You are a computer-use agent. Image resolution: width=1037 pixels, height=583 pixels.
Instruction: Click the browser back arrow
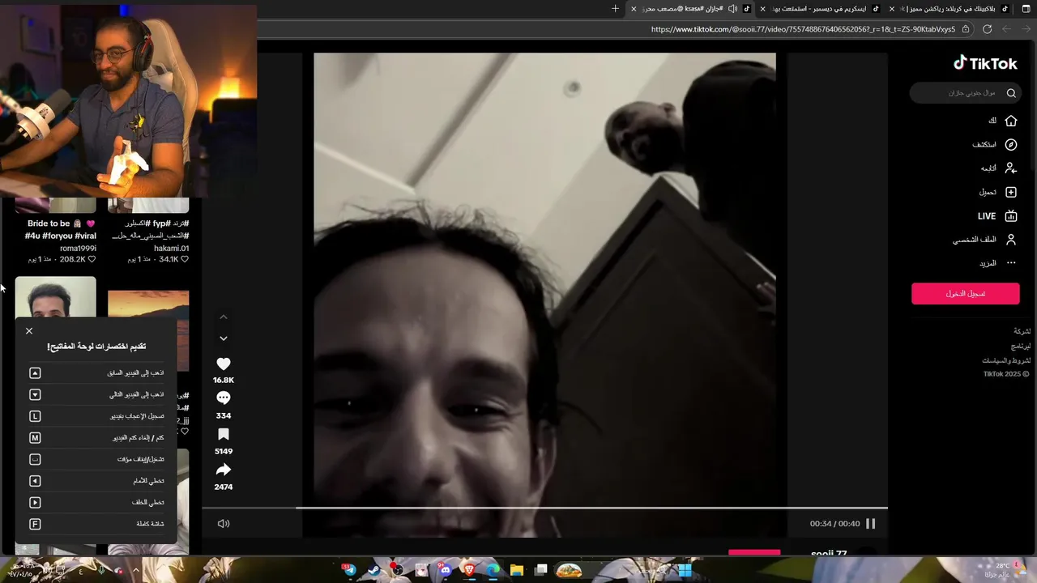1026,29
